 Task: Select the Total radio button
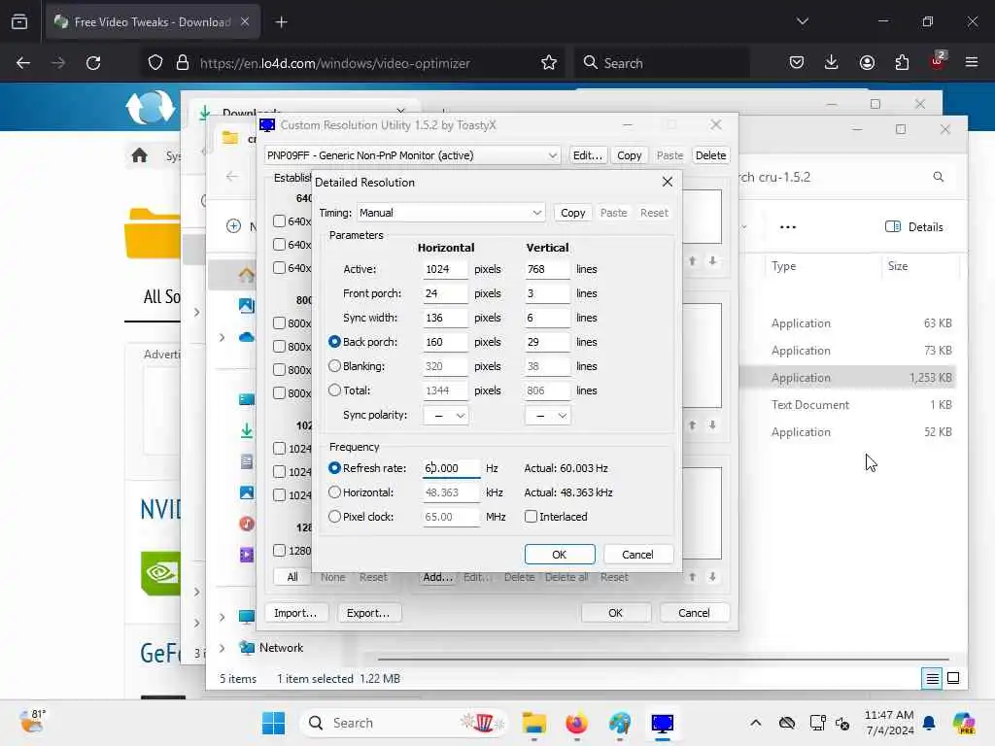point(334,390)
